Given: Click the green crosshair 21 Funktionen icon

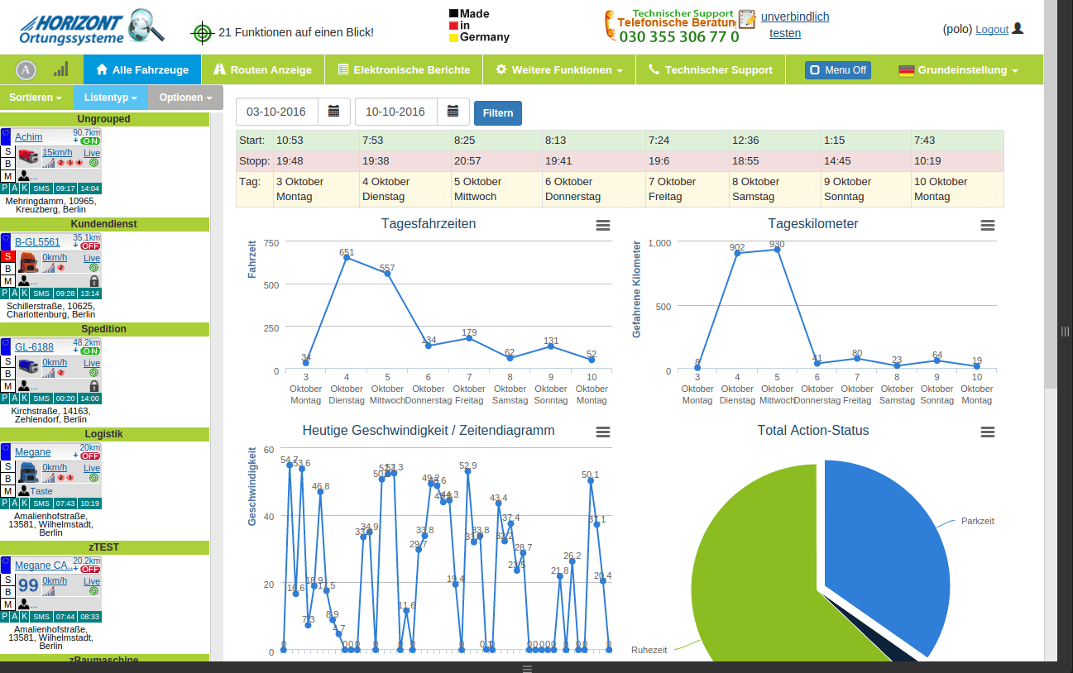Looking at the screenshot, I should 203,32.
